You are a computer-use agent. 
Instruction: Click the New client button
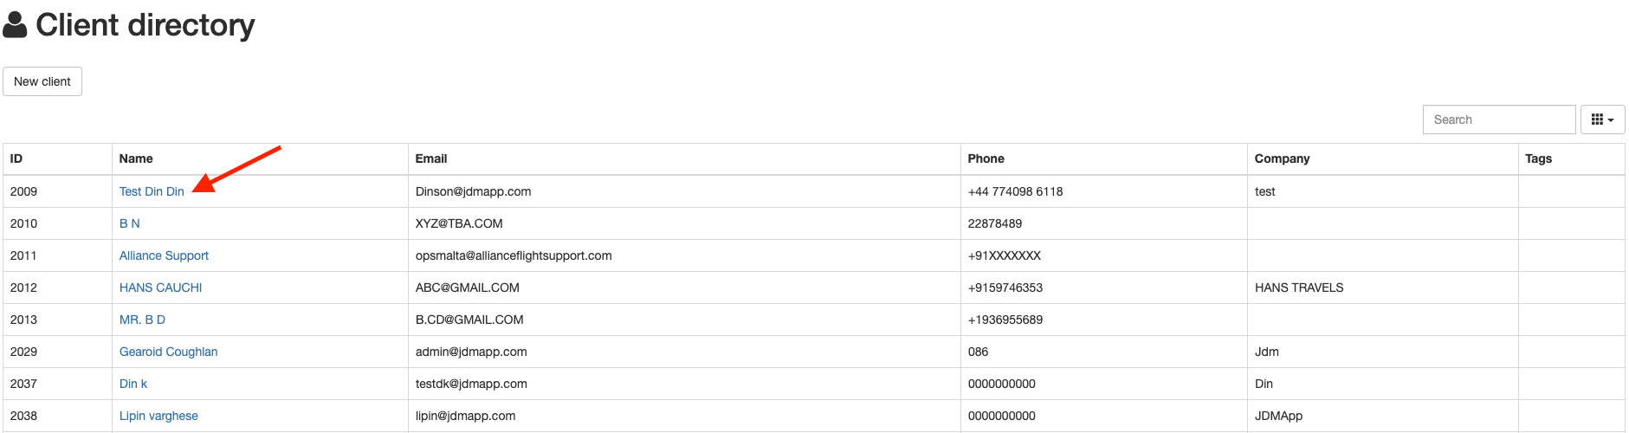click(42, 81)
